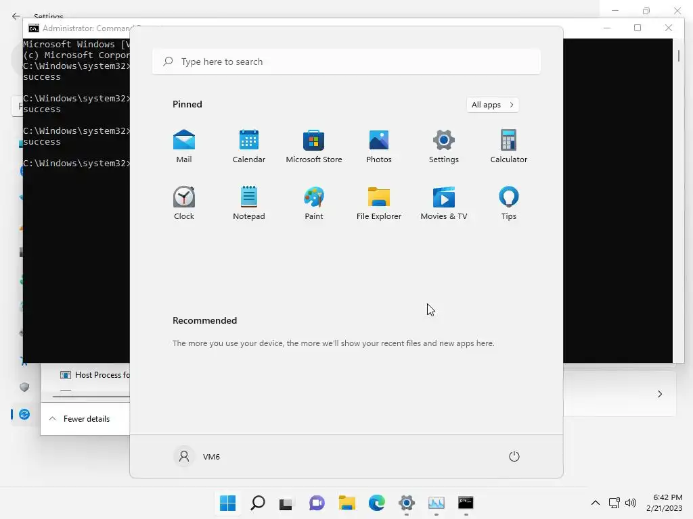Restore down the Settings window
693x519 pixels.
point(646,11)
